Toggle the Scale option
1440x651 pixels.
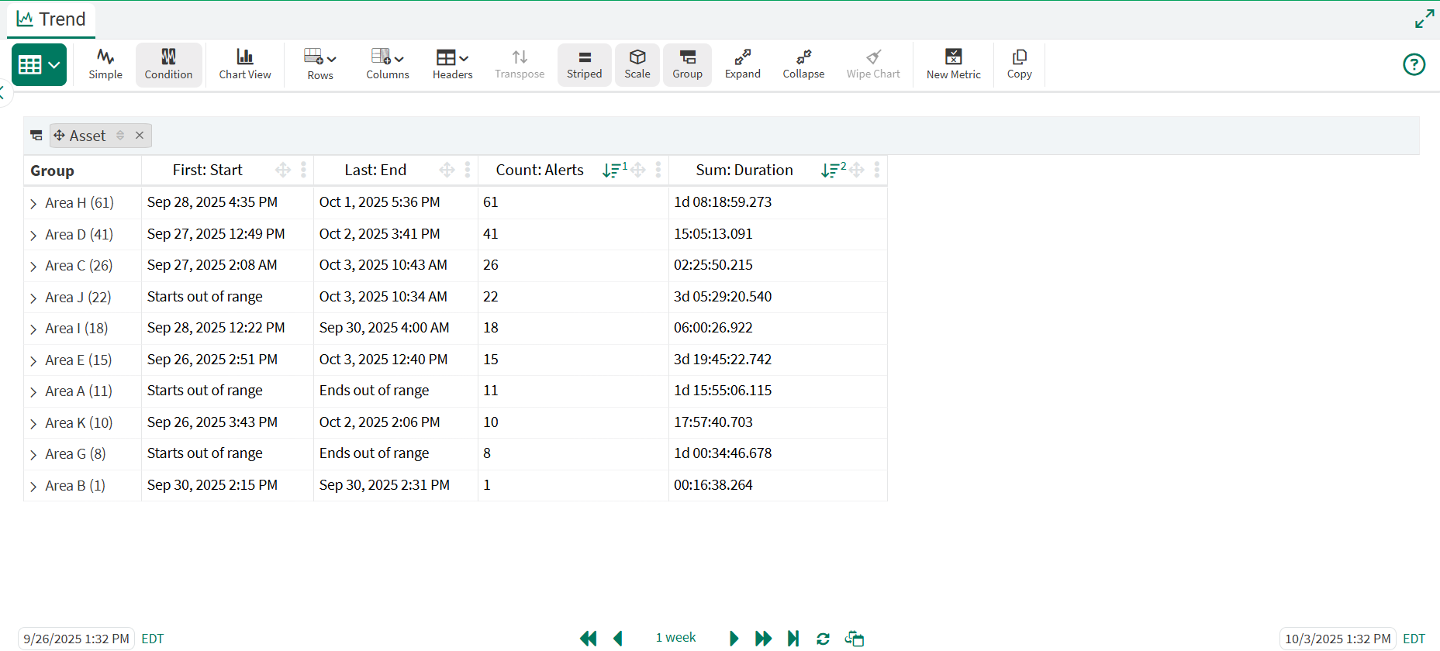click(x=637, y=64)
